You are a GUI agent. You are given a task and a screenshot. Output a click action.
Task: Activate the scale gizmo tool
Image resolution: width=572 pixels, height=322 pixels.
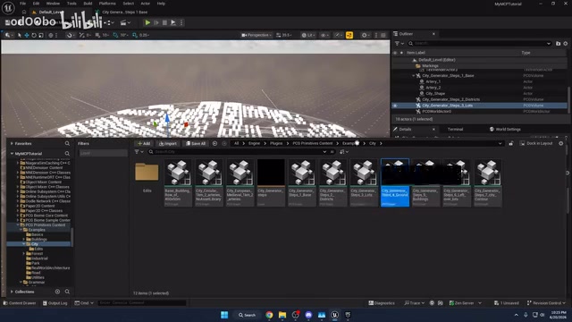pos(41,35)
